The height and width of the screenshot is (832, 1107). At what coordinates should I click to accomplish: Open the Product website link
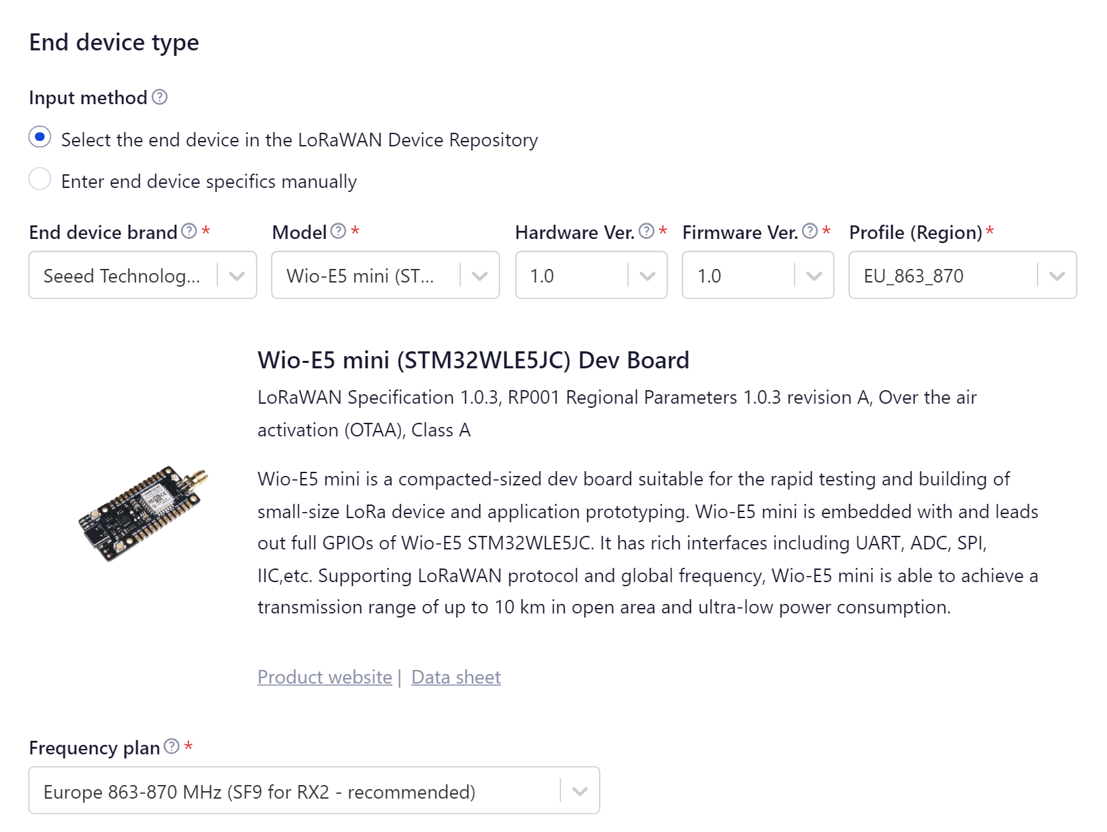pyautogui.click(x=324, y=677)
